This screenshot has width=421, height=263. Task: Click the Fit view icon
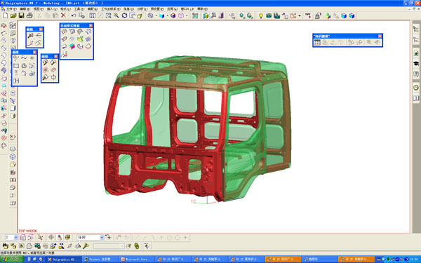(92, 15)
